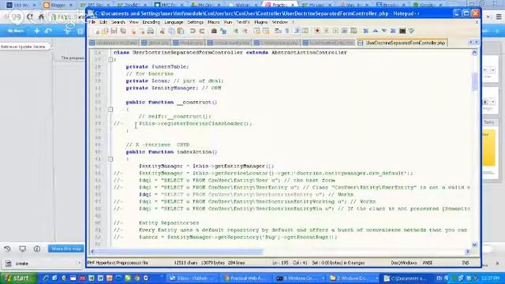Zoom in using the toolbar icon
Image resolution: width=505 pixels, height=284 pixels.
point(236,31)
